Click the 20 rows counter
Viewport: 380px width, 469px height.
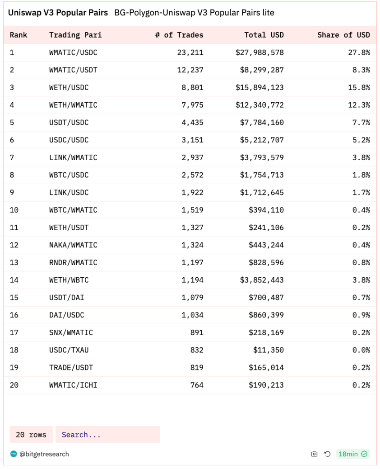click(x=31, y=434)
